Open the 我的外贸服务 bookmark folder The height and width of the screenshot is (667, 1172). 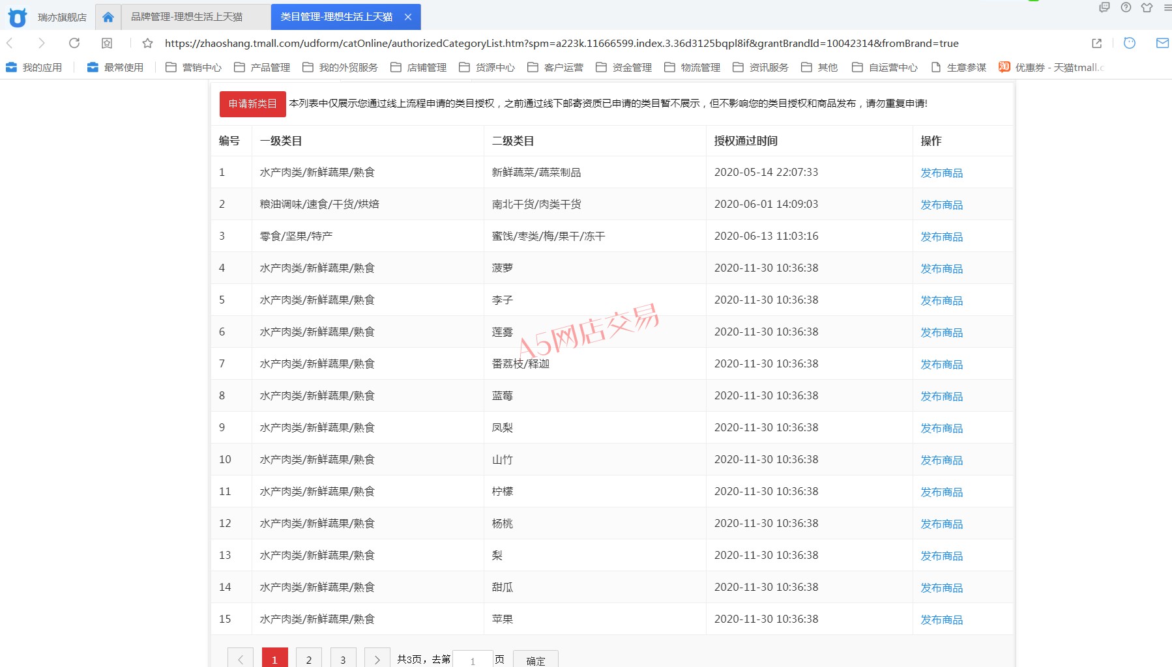(x=340, y=67)
